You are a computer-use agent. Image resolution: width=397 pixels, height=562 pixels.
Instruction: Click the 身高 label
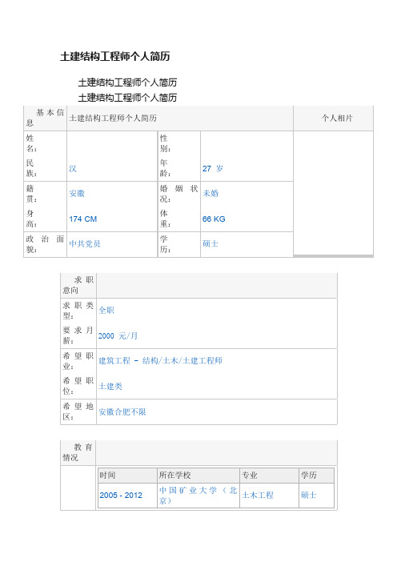click(31, 219)
